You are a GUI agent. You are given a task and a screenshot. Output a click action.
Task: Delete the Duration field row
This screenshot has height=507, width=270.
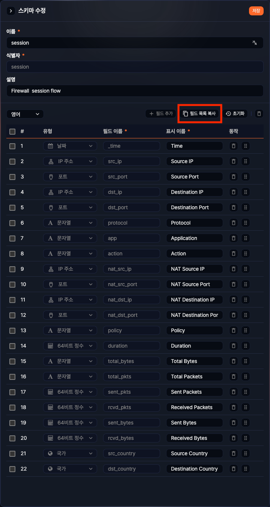pyautogui.click(x=234, y=346)
